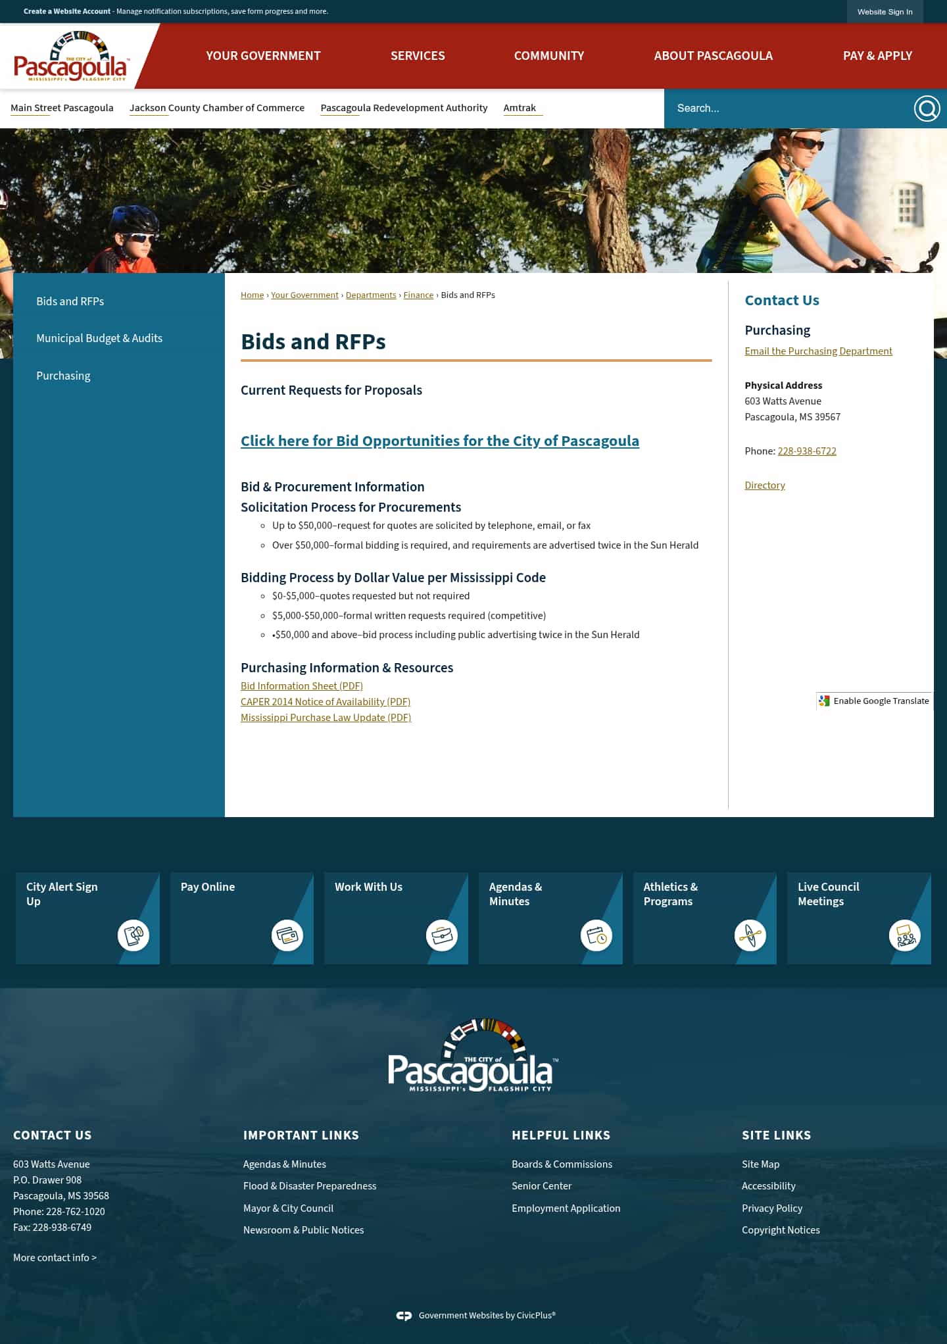Open the Copyright Notices link
947x1344 pixels.
point(781,1230)
